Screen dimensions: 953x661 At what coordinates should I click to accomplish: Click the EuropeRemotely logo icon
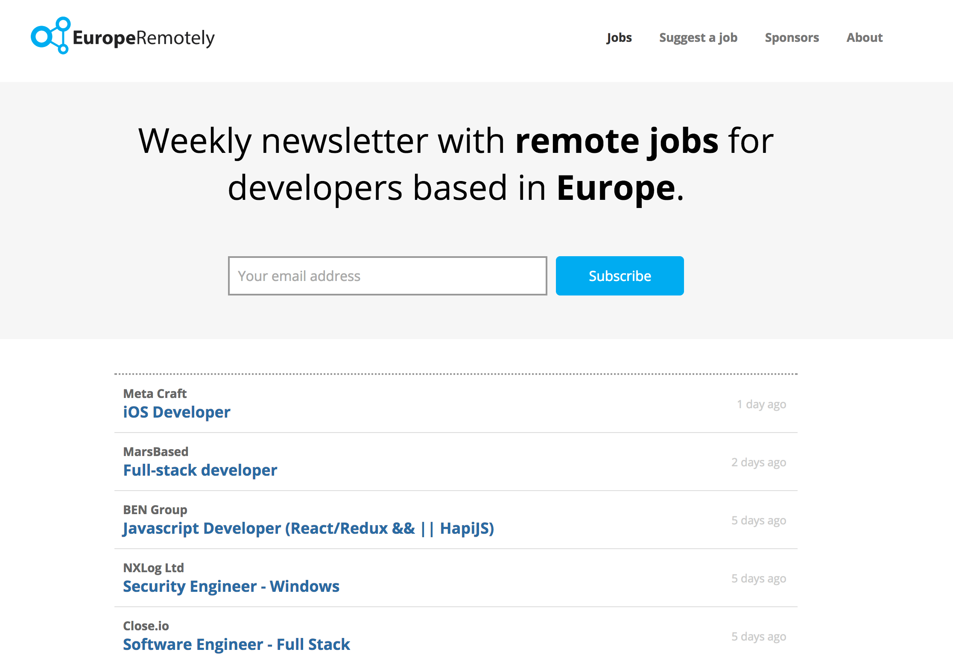[50, 36]
